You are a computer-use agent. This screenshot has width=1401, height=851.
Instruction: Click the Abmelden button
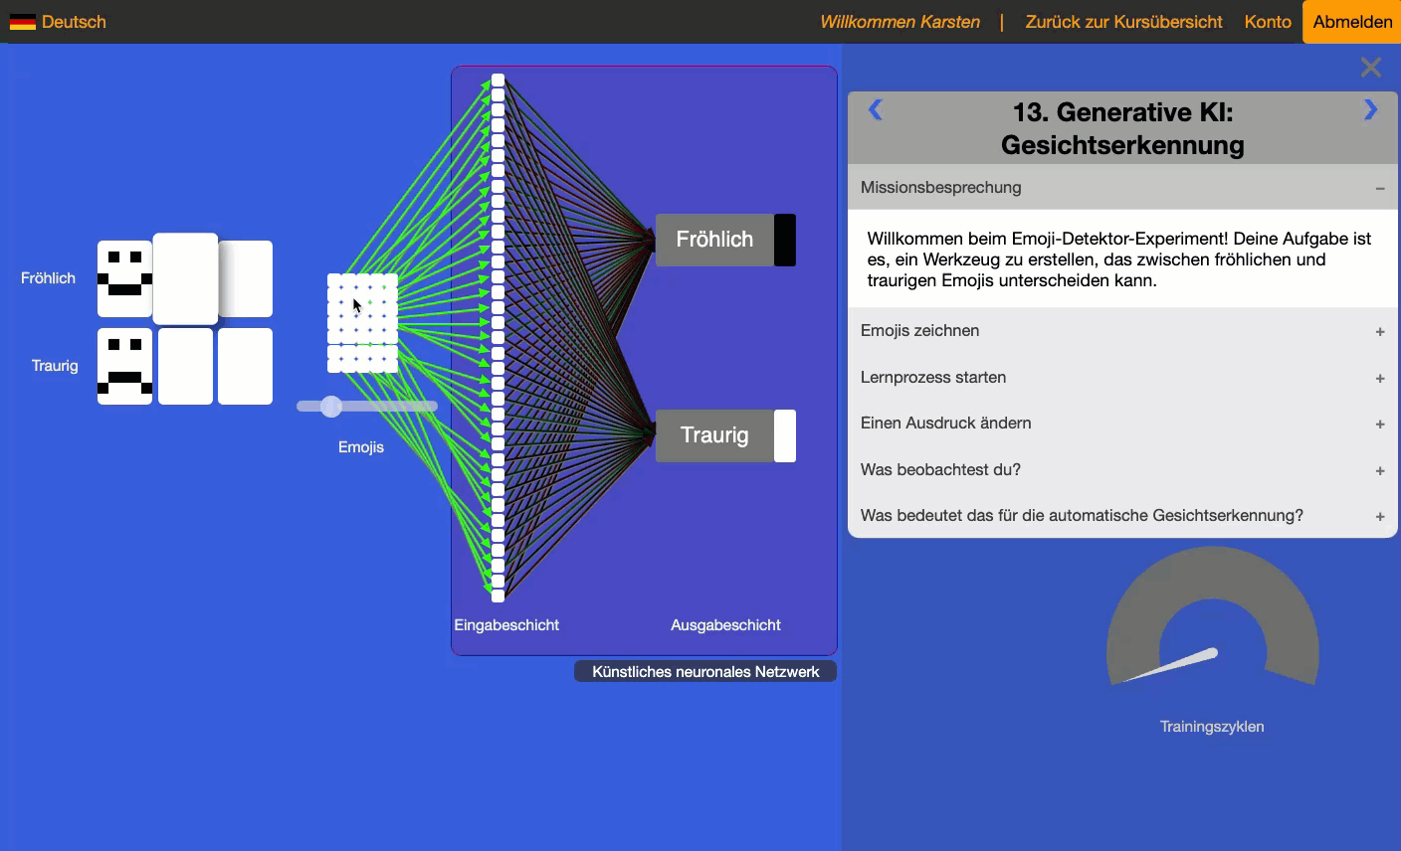(1352, 22)
